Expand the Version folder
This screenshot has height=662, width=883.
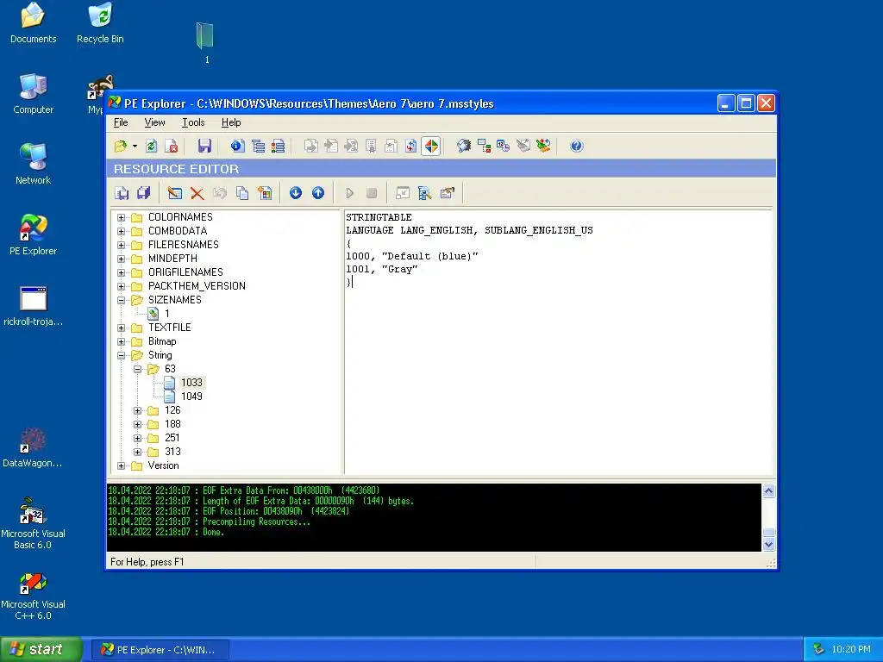(121, 465)
